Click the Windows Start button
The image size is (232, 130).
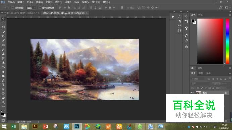point(4,127)
